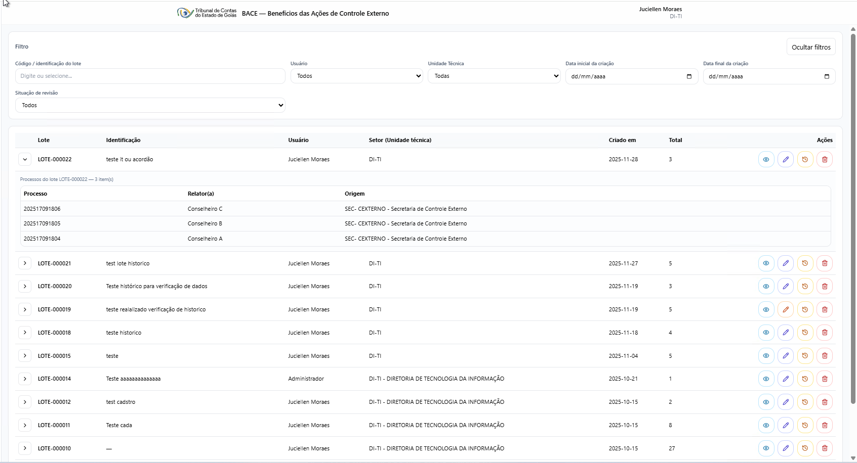857x463 pixels.
Task: Collapse the expanded LOTE-000022 row
Action: (25, 159)
